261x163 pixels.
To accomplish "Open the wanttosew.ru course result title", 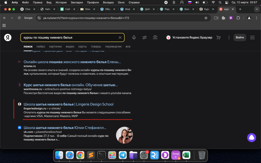I will (x=71, y=85).
